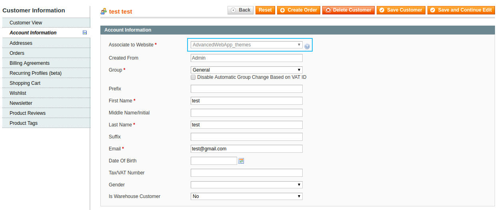Go Back using the Back button

[x=241, y=10]
